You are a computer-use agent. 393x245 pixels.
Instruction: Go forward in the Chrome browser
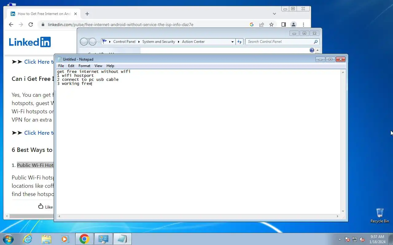pyautogui.click(x=21, y=24)
